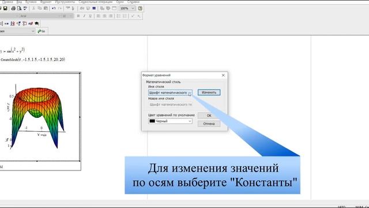
Task: Open the Programming math palette
Action: tap(24, 24)
